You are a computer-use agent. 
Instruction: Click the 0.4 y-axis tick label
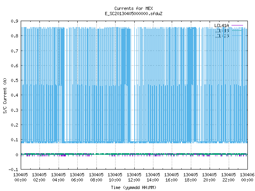[x=14, y=95]
